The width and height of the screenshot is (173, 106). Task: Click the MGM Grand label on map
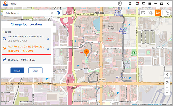(x=122, y=77)
